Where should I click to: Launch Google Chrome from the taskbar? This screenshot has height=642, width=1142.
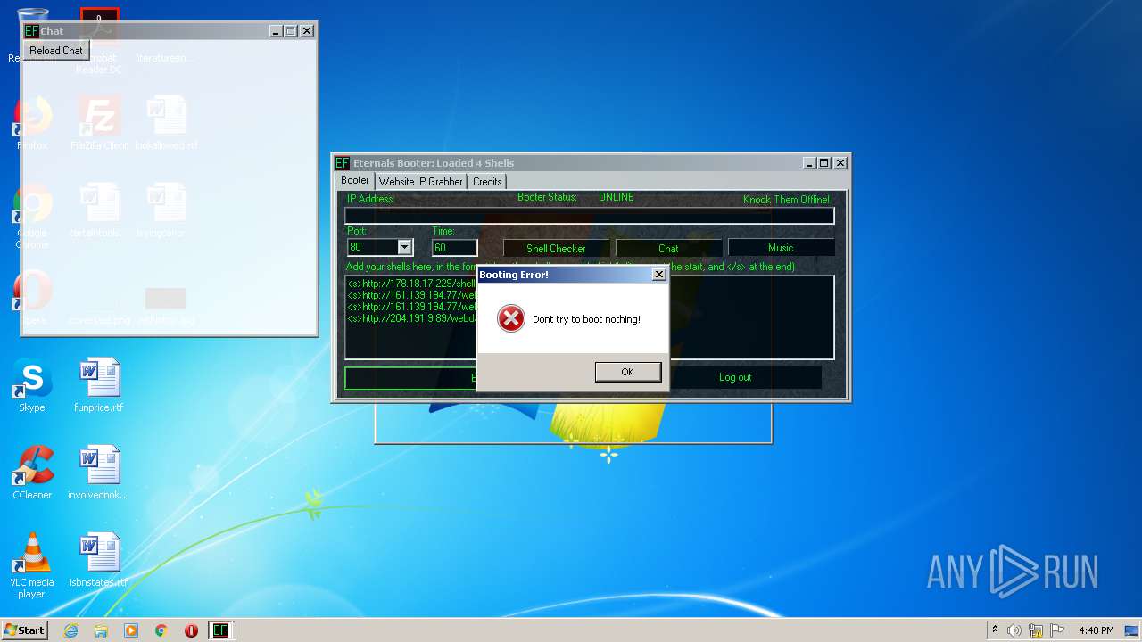161,630
